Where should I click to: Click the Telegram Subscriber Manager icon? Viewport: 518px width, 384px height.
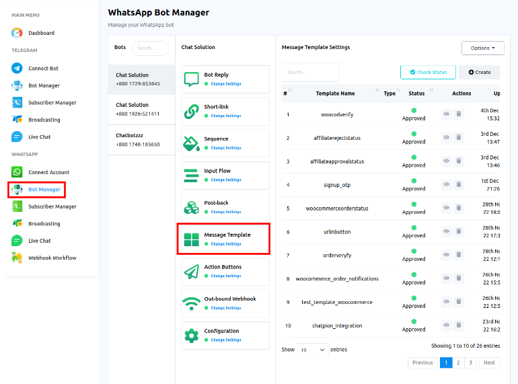click(x=17, y=102)
